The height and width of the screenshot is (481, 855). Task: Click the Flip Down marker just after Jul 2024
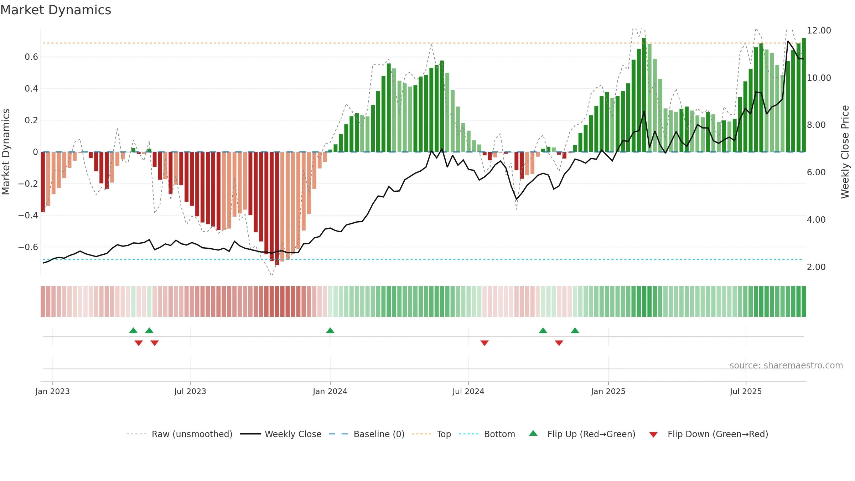pos(484,343)
